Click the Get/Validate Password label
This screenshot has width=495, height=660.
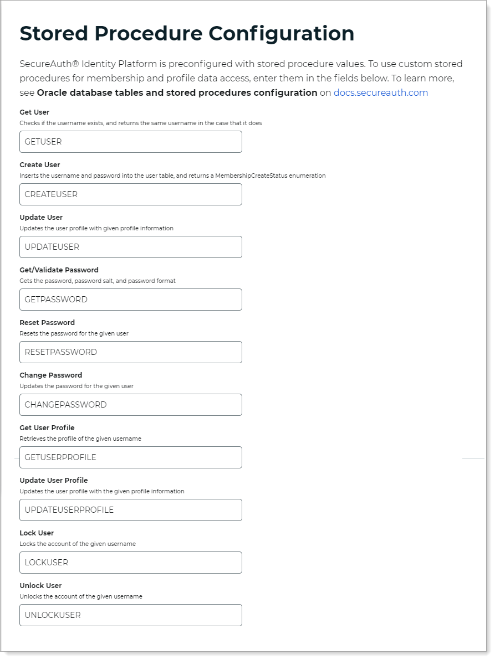coord(59,270)
